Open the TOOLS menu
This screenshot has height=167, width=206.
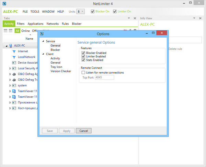[35, 11]
